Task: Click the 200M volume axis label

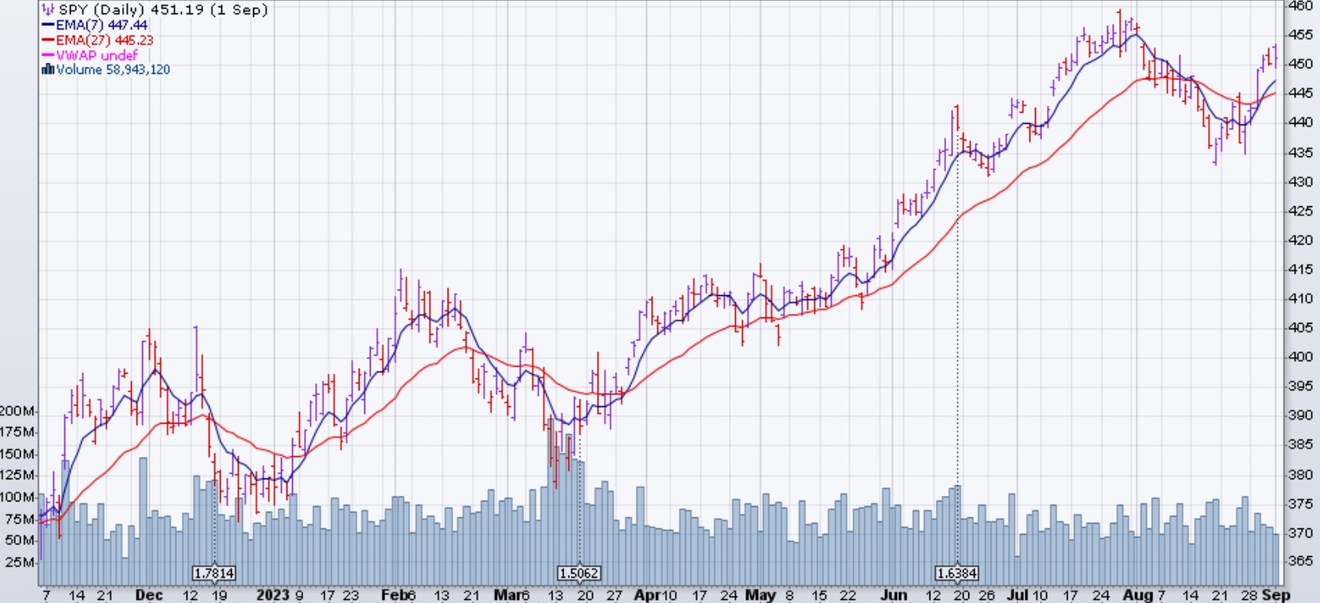Action: [17, 411]
